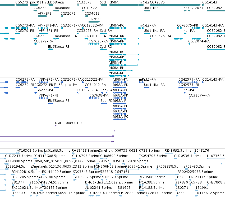Select protein fd68A-PG
225x197 pixels.
[x=121, y=117]
